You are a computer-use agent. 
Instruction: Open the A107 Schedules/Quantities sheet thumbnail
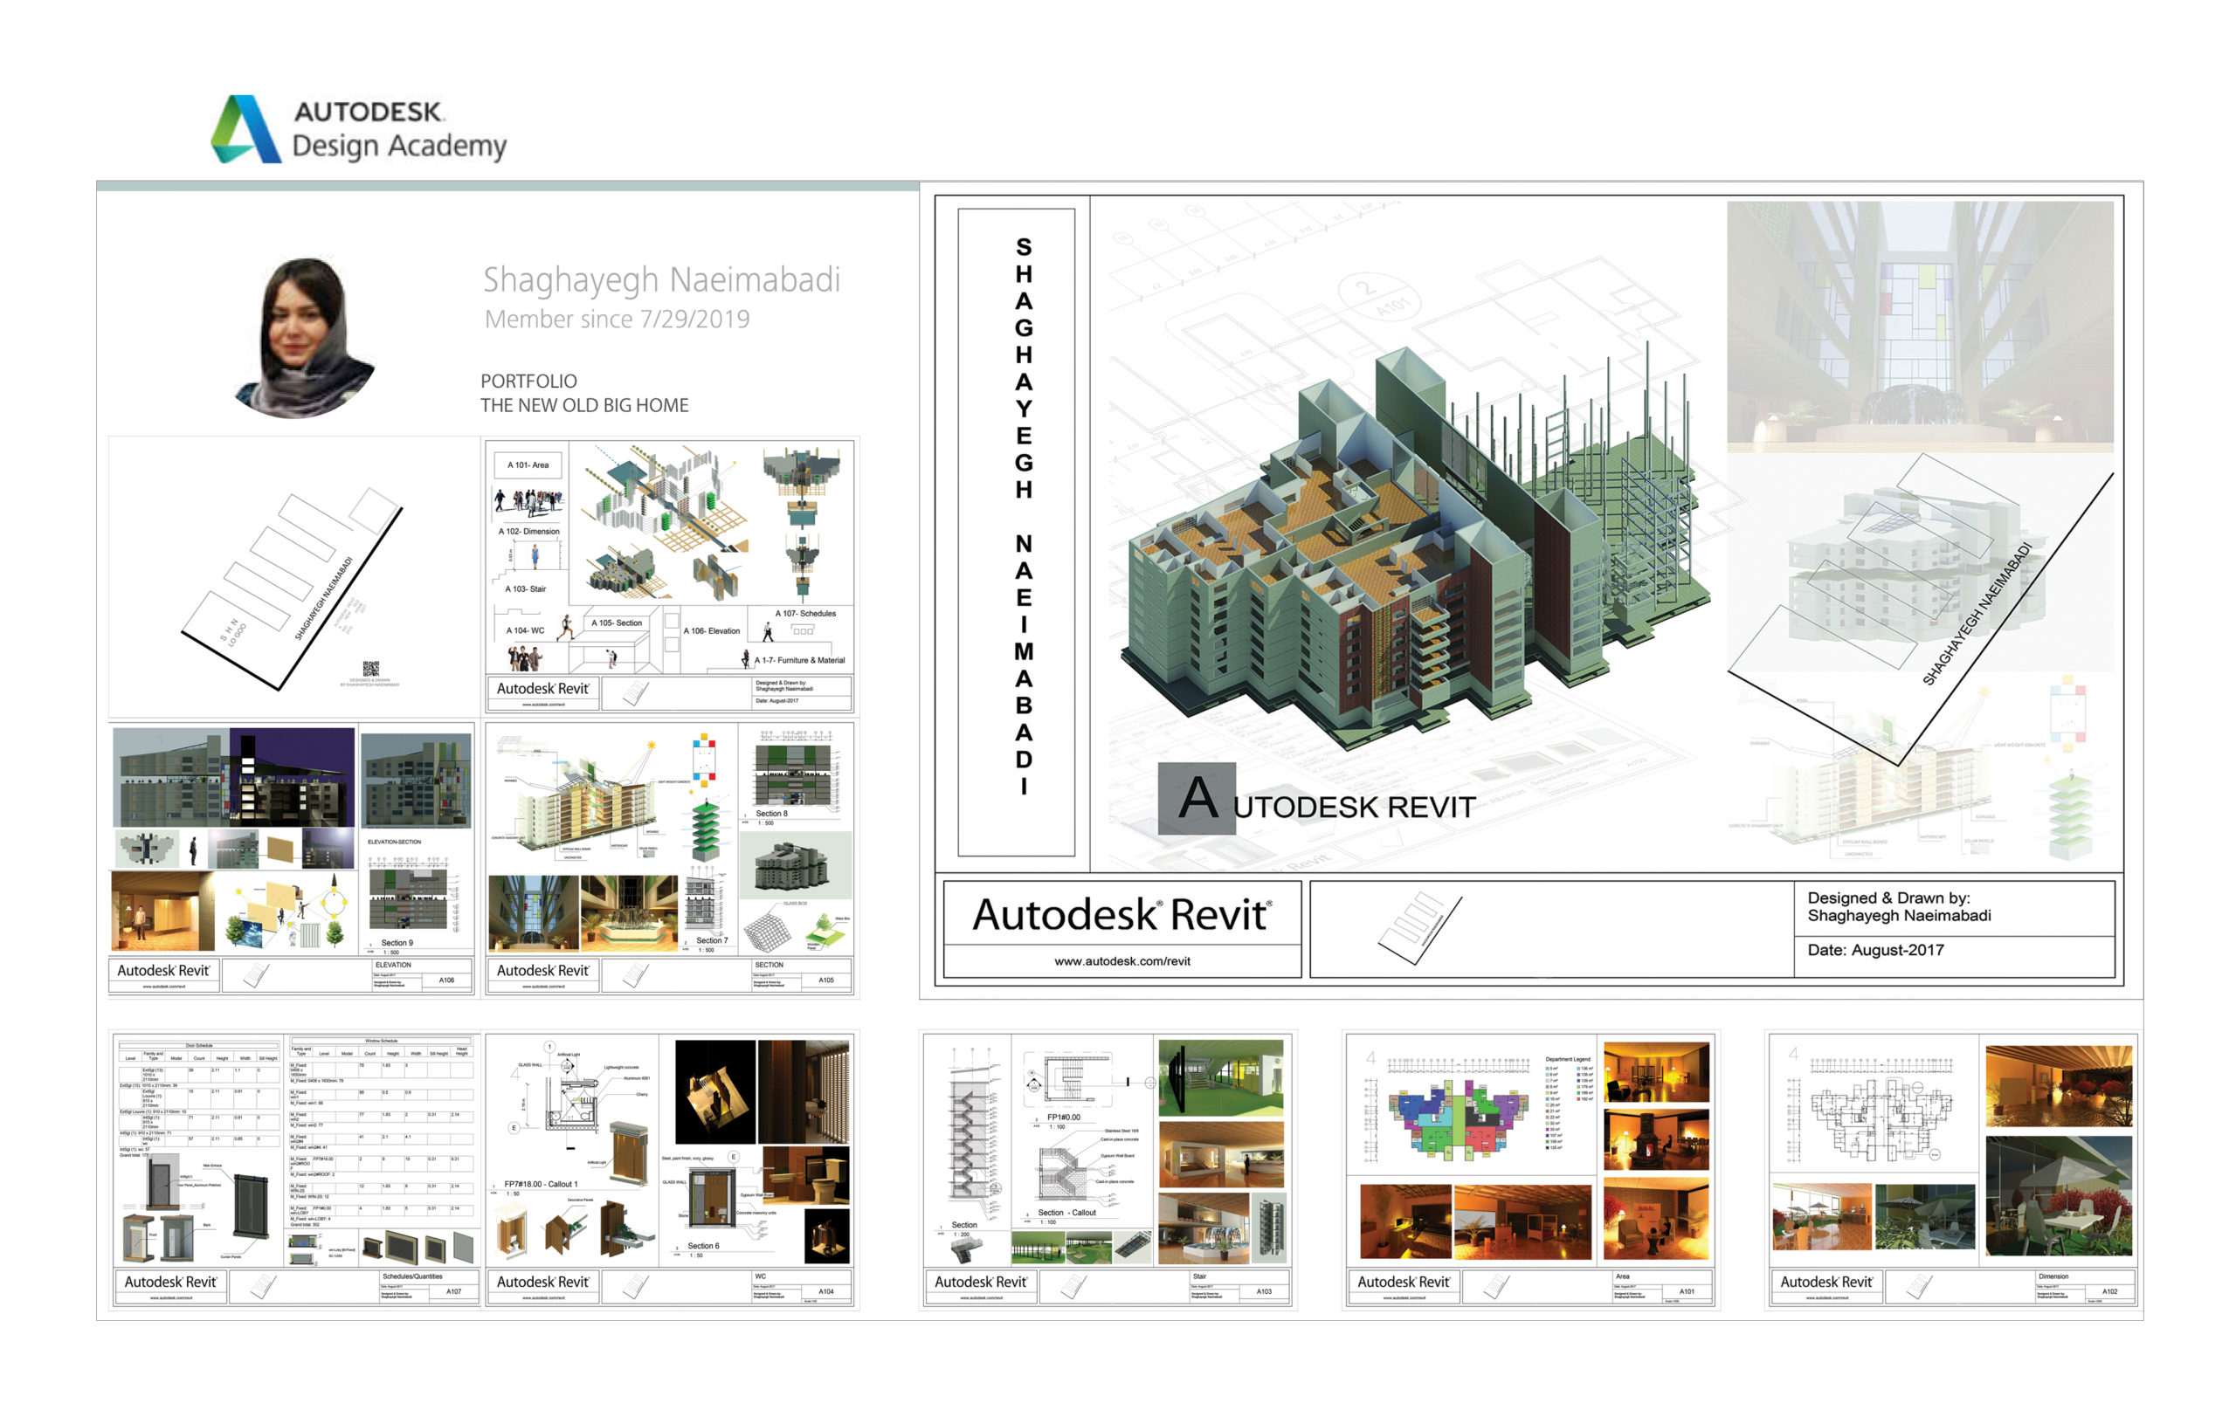[x=295, y=1170]
